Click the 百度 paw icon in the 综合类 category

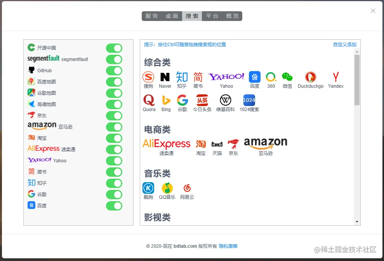click(254, 77)
